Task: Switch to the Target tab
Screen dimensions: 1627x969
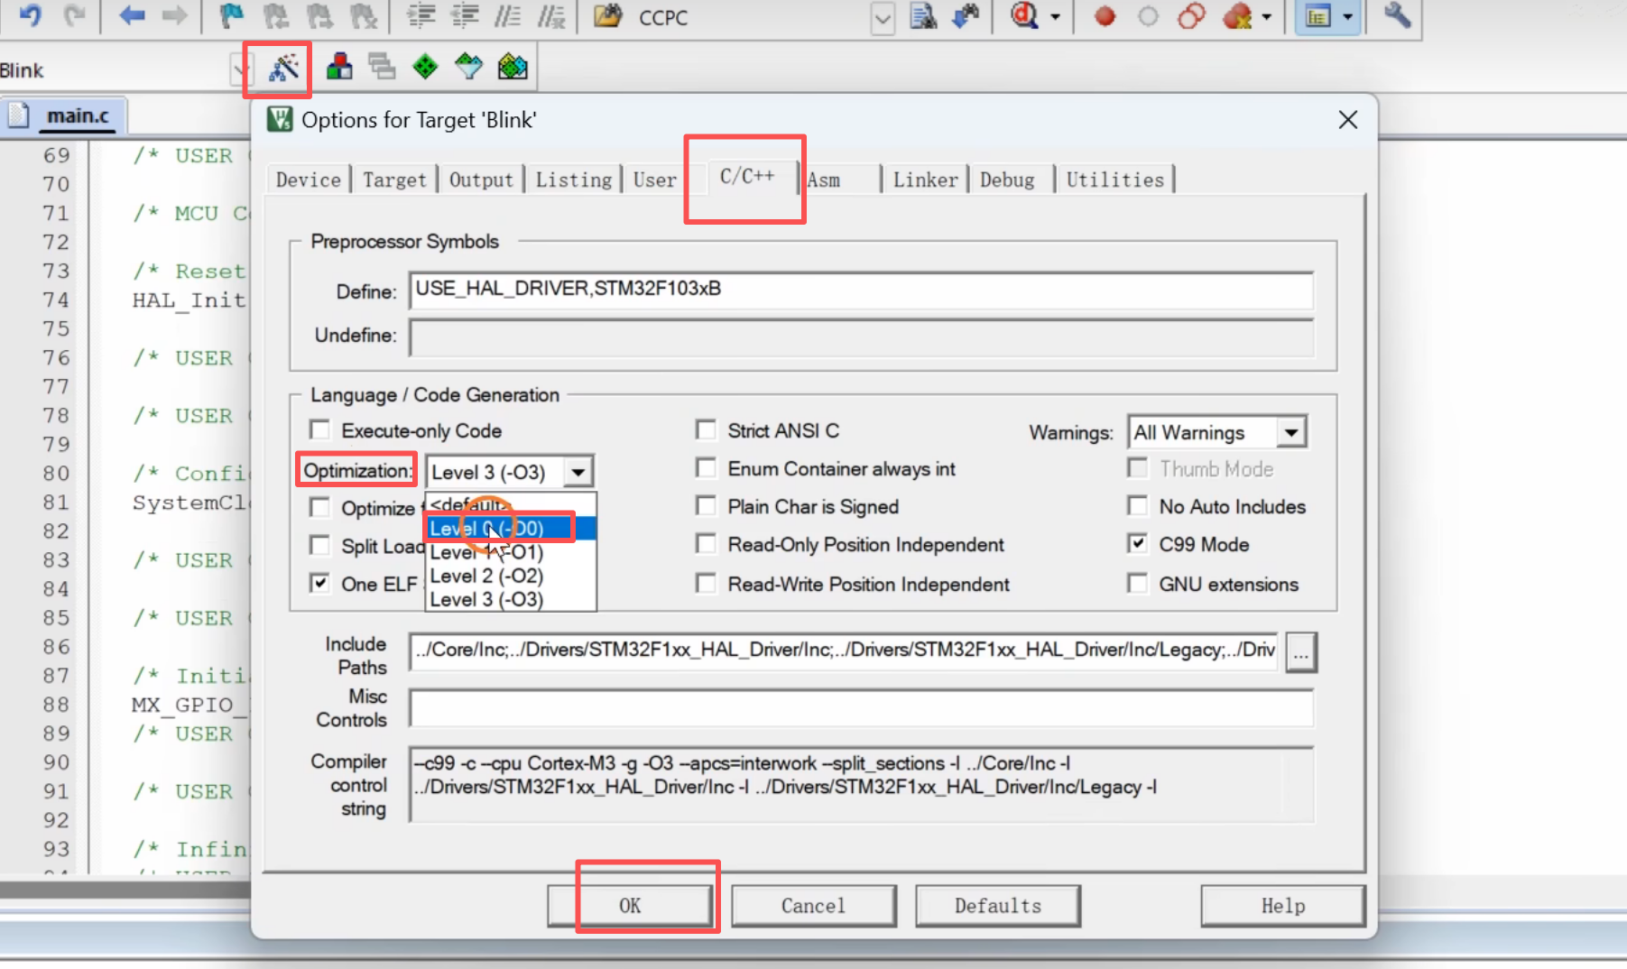Action: (x=394, y=180)
